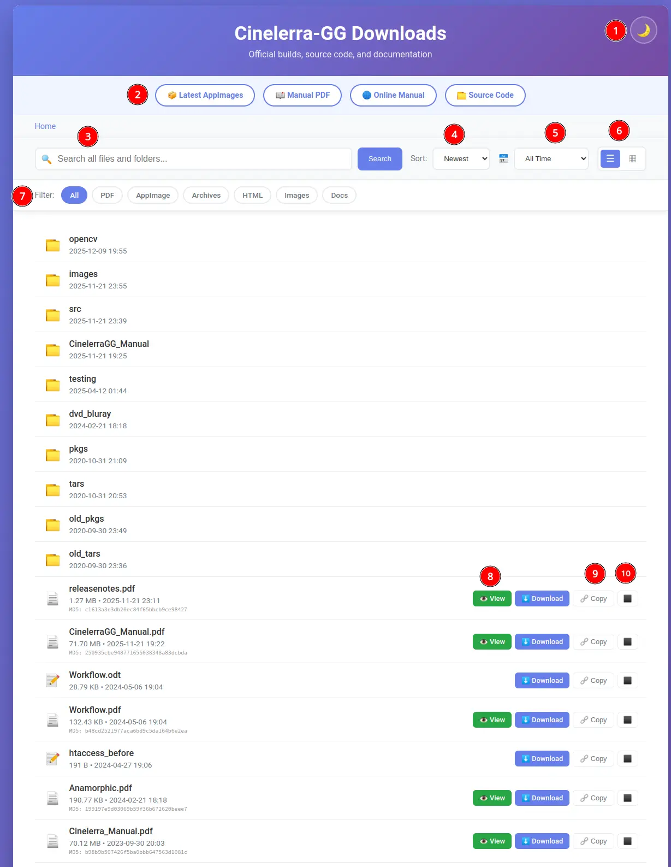Click the blue Search button

[379, 158]
